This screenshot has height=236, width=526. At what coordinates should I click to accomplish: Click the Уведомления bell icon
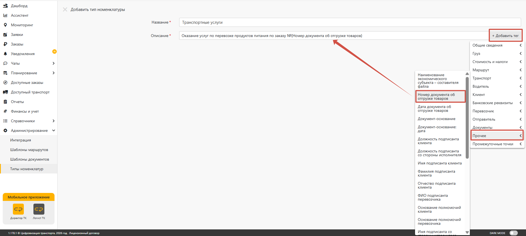tap(5, 54)
